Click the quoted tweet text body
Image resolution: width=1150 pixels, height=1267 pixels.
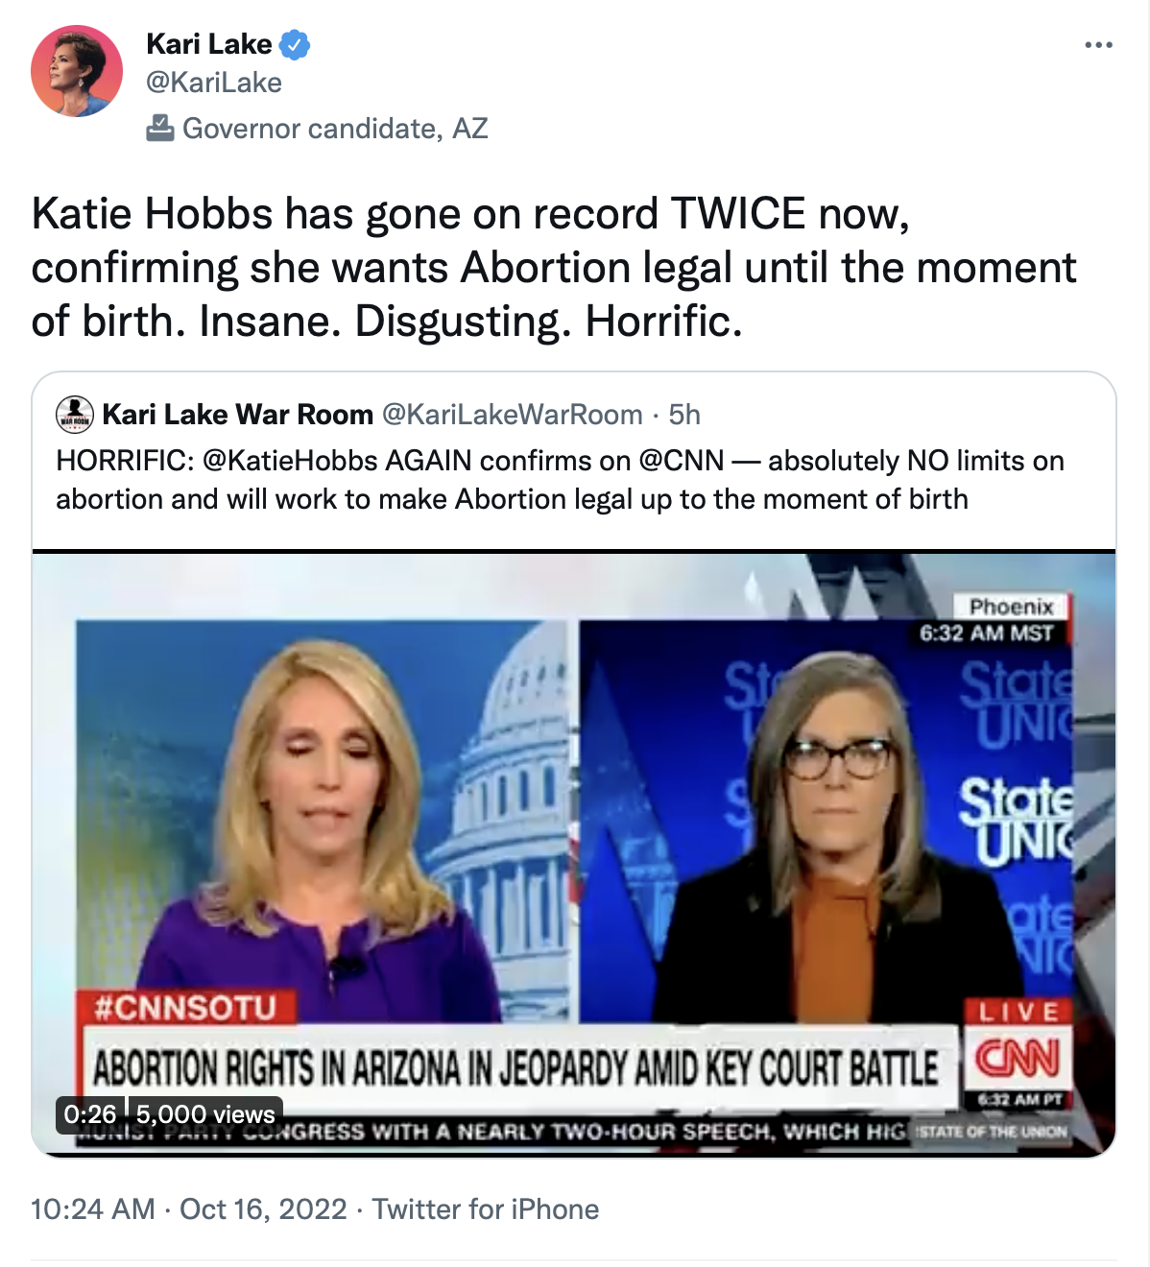click(560, 480)
